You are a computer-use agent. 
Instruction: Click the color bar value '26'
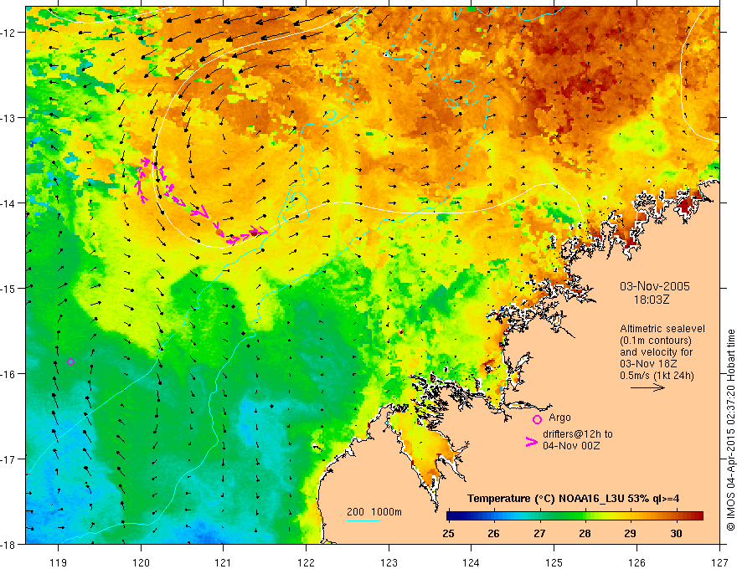point(493,534)
